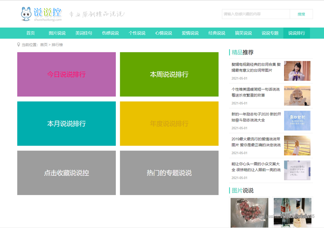
Task: Open the article 个性唯美温暖简短一句话说说
Action: coord(256,92)
